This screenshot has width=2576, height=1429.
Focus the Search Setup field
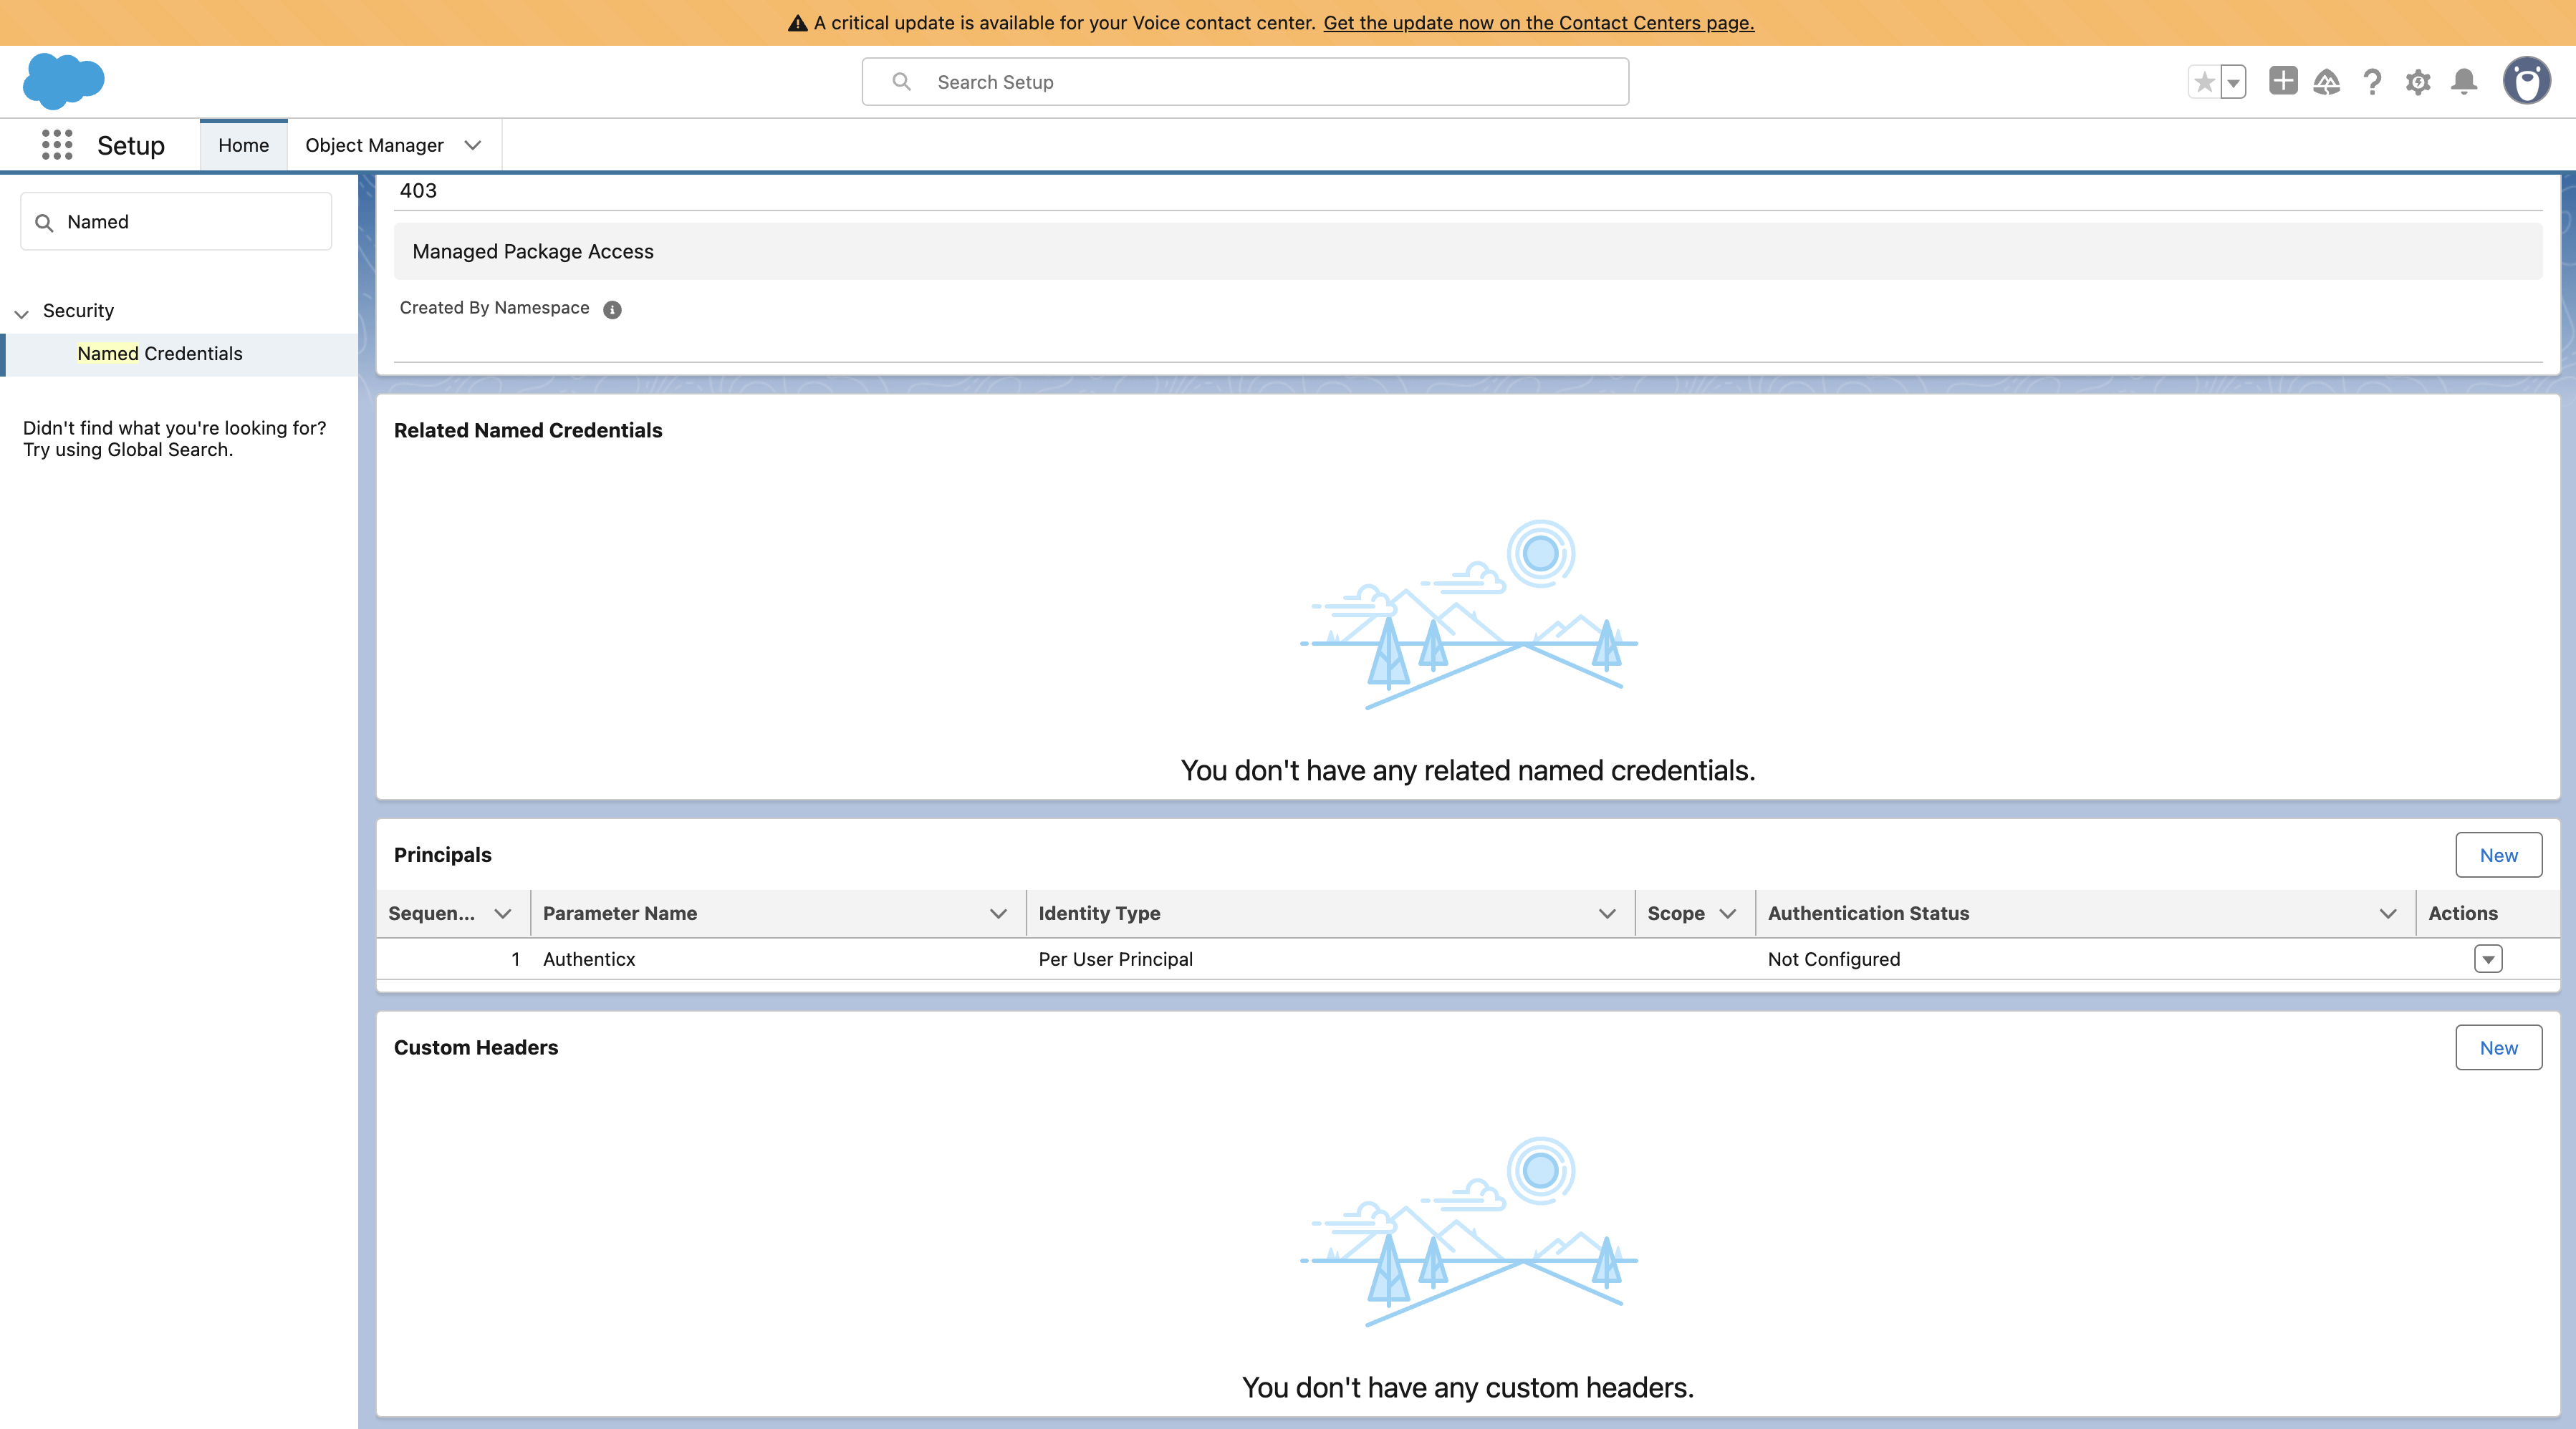(x=1245, y=82)
